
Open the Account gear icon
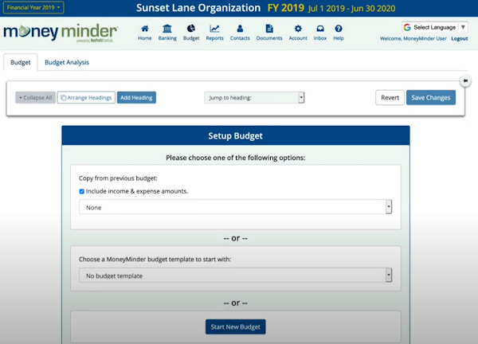pos(298,29)
